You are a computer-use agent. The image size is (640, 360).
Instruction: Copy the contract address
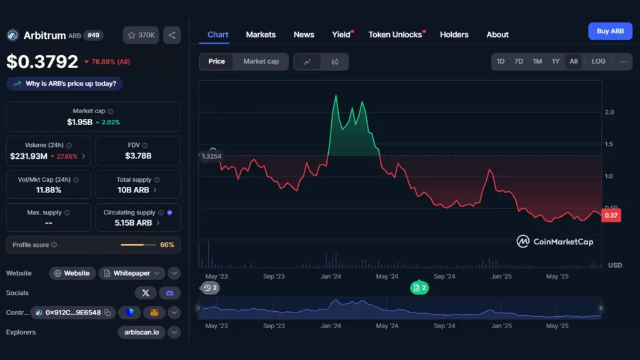click(x=107, y=312)
